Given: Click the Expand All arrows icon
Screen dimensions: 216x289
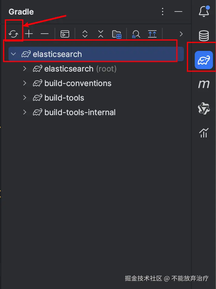Looking at the screenshot, I should [x=85, y=34].
